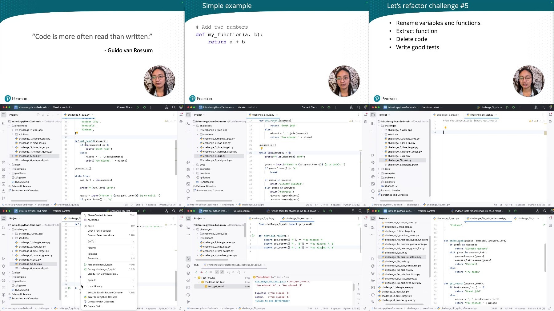Open the hidden editor tabs chevron dropdown
The image size is (554, 311).
538,218
